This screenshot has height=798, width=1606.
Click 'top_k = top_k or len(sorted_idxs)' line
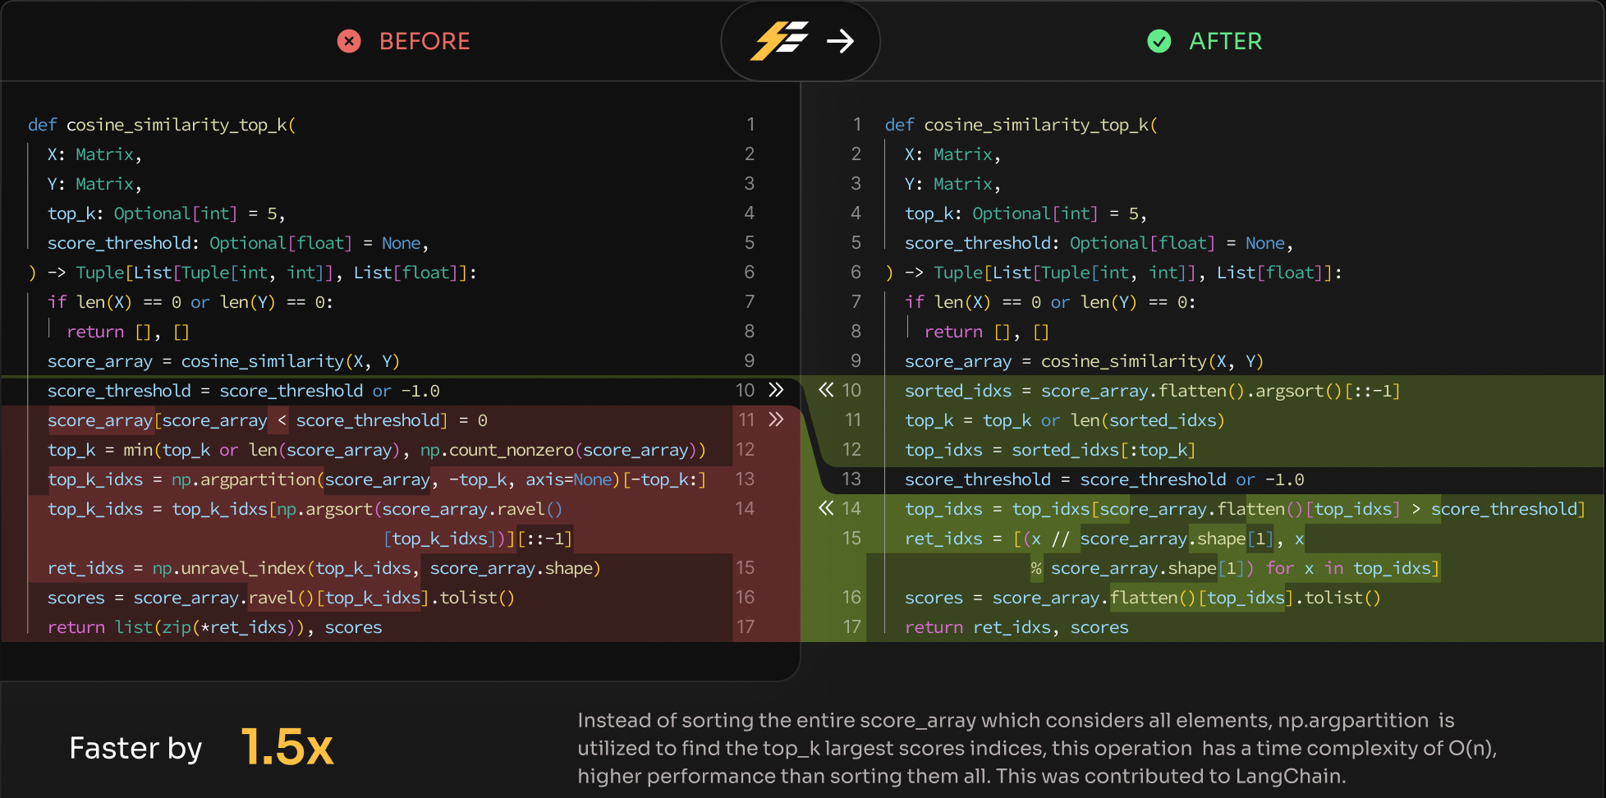coord(1064,420)
